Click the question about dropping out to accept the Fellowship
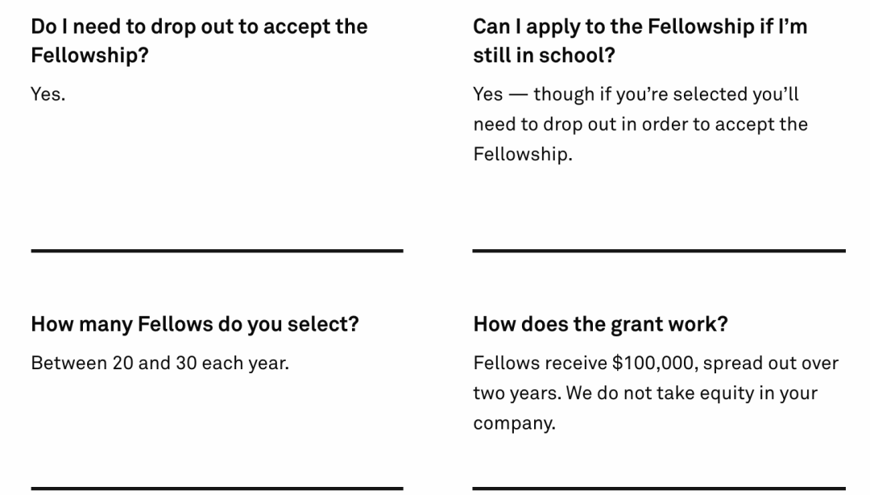Viewport: 870px width, 495px height. 199,40
